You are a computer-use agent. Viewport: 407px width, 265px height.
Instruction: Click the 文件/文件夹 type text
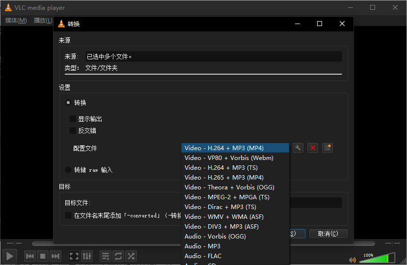coord(102,68)
